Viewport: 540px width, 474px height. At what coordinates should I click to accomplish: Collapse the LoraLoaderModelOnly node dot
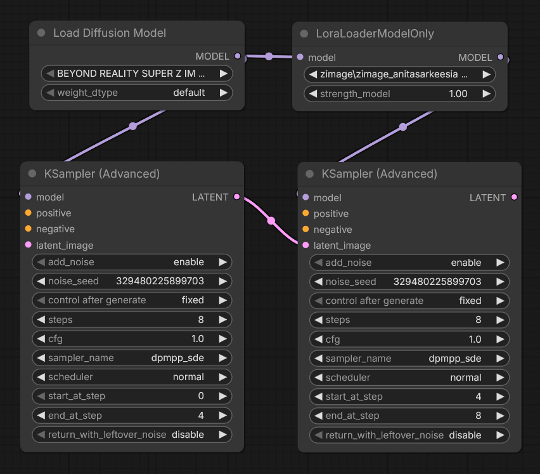(304, 34)
